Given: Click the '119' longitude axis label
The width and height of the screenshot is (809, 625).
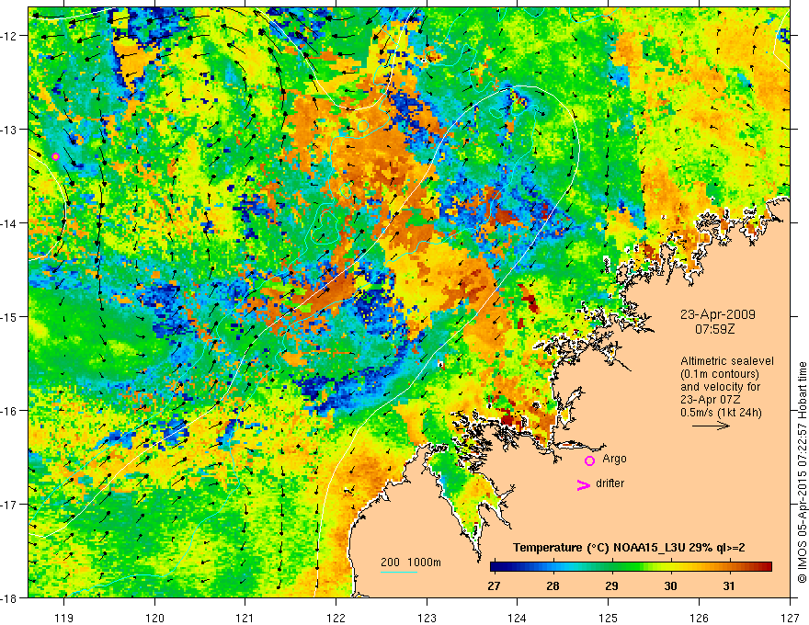Looking at the screenshot, I should point(64,618).
